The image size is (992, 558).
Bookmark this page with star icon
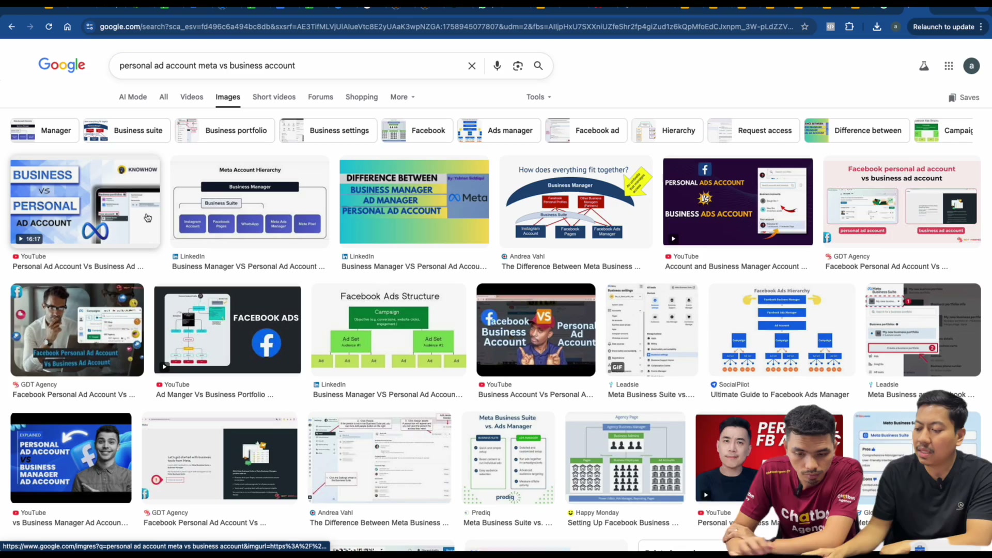pyautogui.click(x=804, y=27)
